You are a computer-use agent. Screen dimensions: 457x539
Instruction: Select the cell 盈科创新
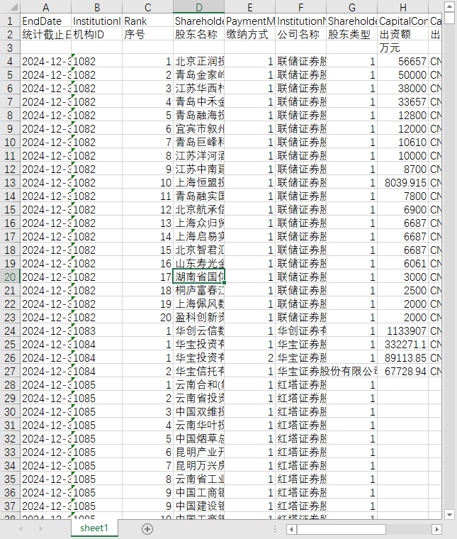click(x=199, y=317)
